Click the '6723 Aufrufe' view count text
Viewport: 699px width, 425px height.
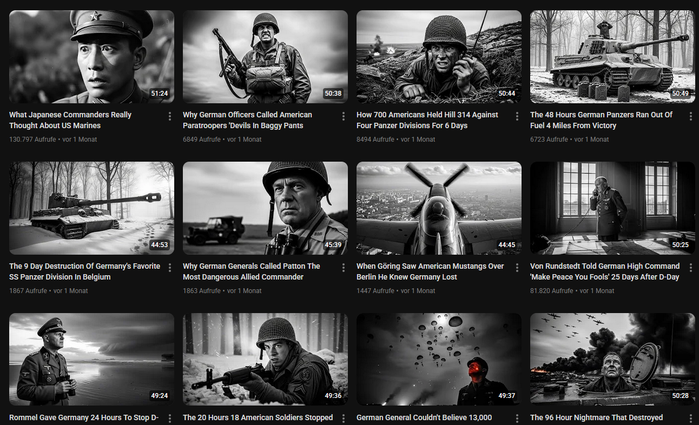549,140
